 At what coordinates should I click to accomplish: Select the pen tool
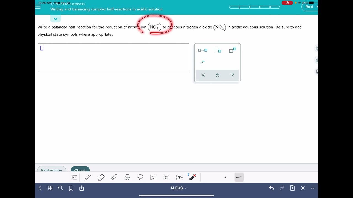pos(88,178)
